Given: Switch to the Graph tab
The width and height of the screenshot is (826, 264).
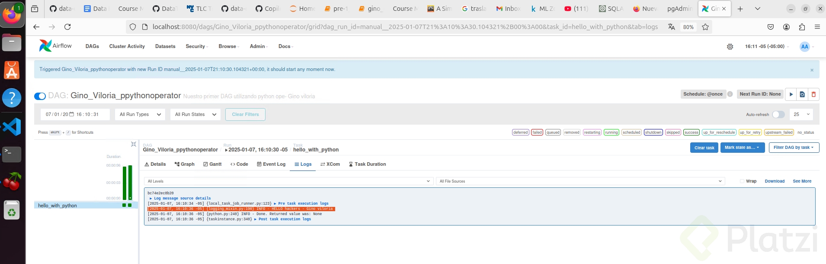Looking at the screenshot, I should point(184,164).
